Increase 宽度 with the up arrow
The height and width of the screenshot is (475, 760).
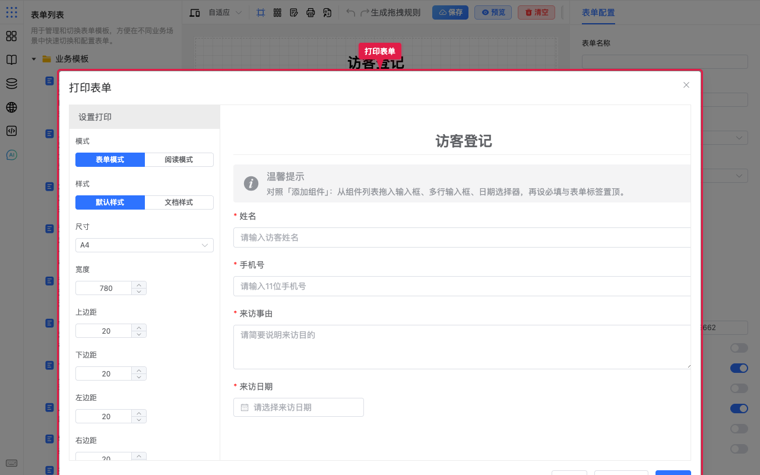139,284
